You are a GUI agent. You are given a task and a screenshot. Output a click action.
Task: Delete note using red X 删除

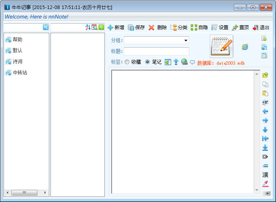pyautogui.click(x=157, y=28)
